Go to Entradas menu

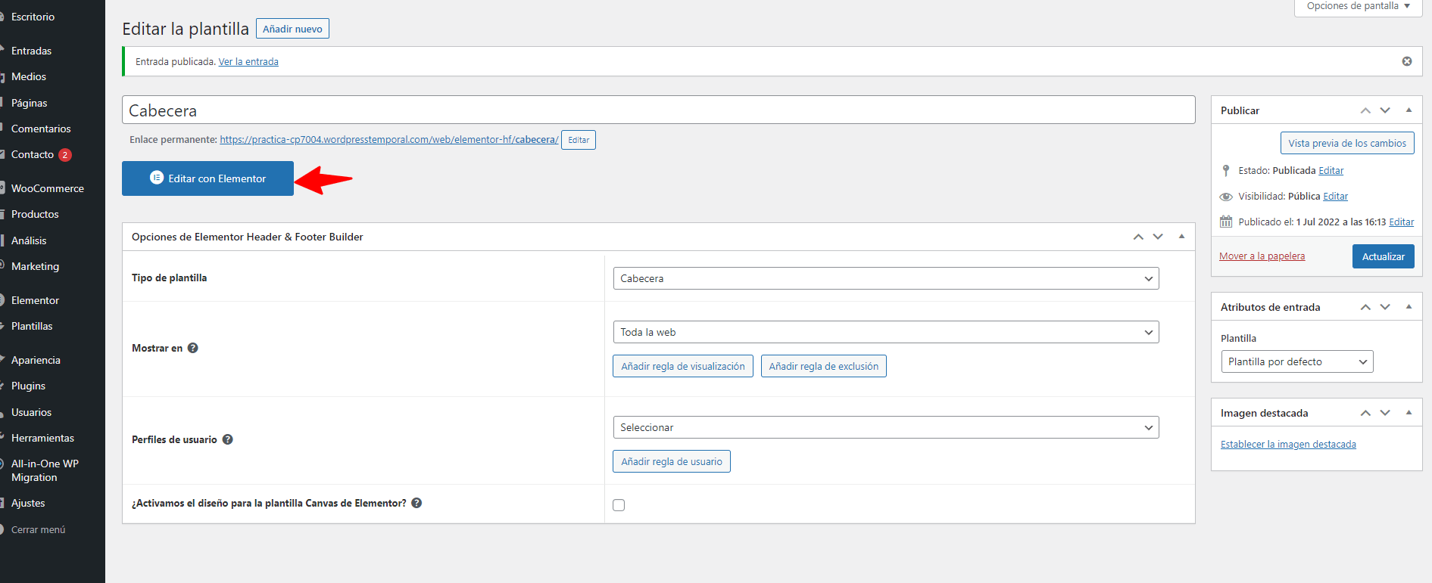(x=31, y=51)
